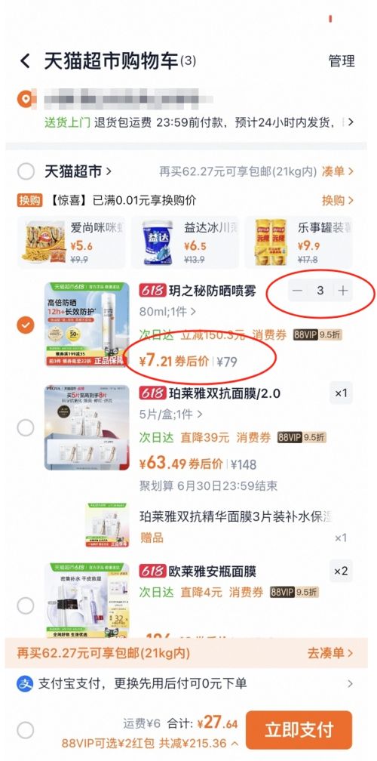Tap the back arrow icon

(x=25, y=61)
